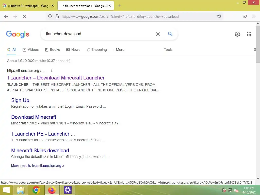The width and height of the screenshot is (260, 195).
Task: Close the windows 8.1 wallpaper tab
Action: point(53,6)
